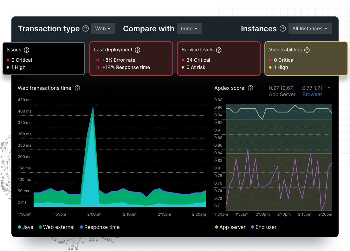This screenshot has width=350, height=251.
Task: Toggle Java series in chart legend
Action: [x=25, y=227]
